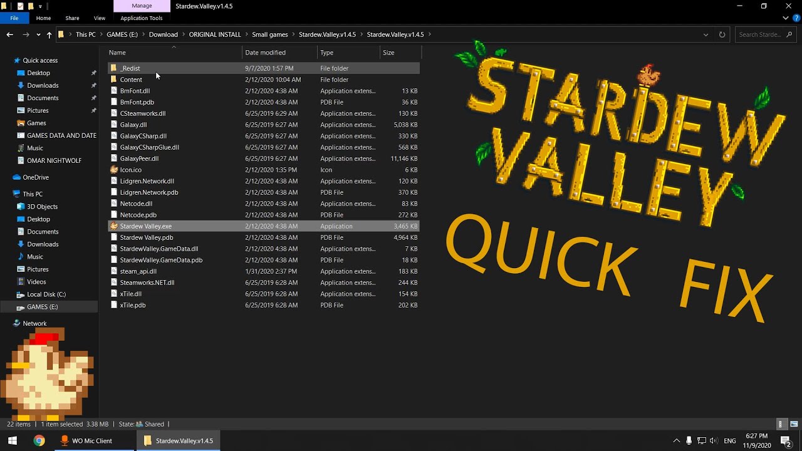Click the ENG language indicator

(730, 441)
